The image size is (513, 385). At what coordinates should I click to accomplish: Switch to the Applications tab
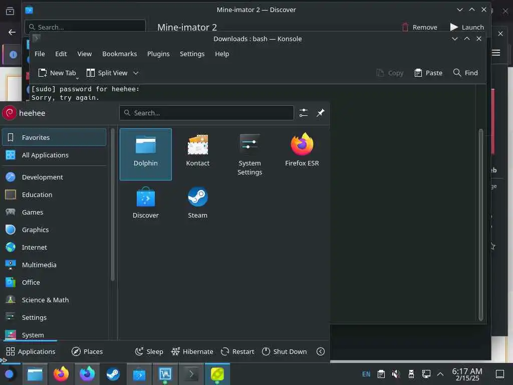pyautogui.click(x=31, y=351)
